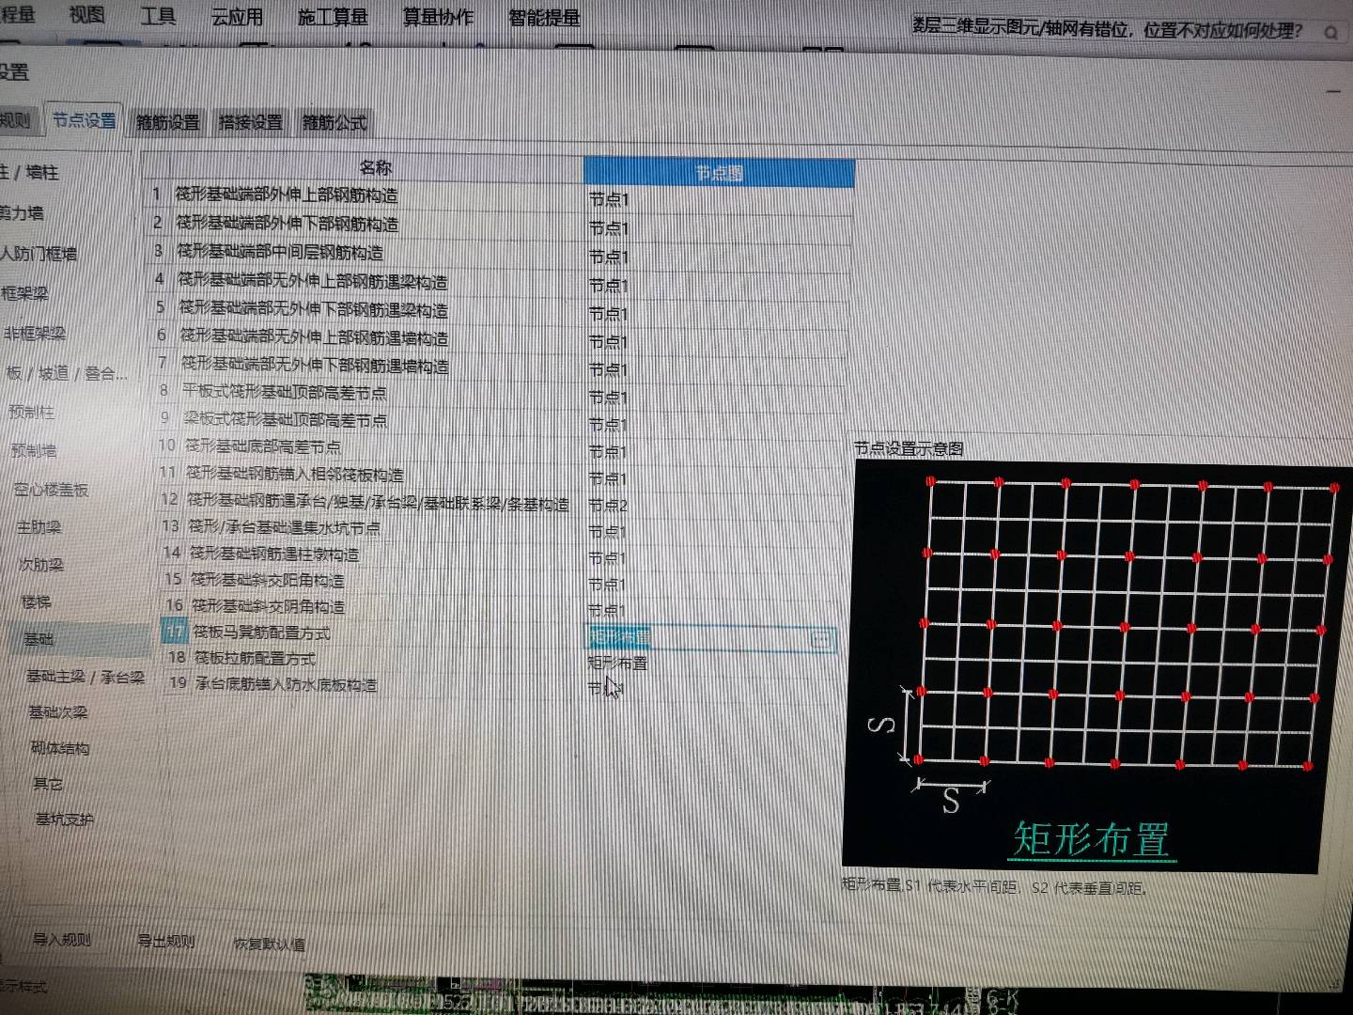The width and height of the screenshot is (1353, 1015).
Task: Select 基础次梁 in the component list
Action: click(x=58, y=712)
